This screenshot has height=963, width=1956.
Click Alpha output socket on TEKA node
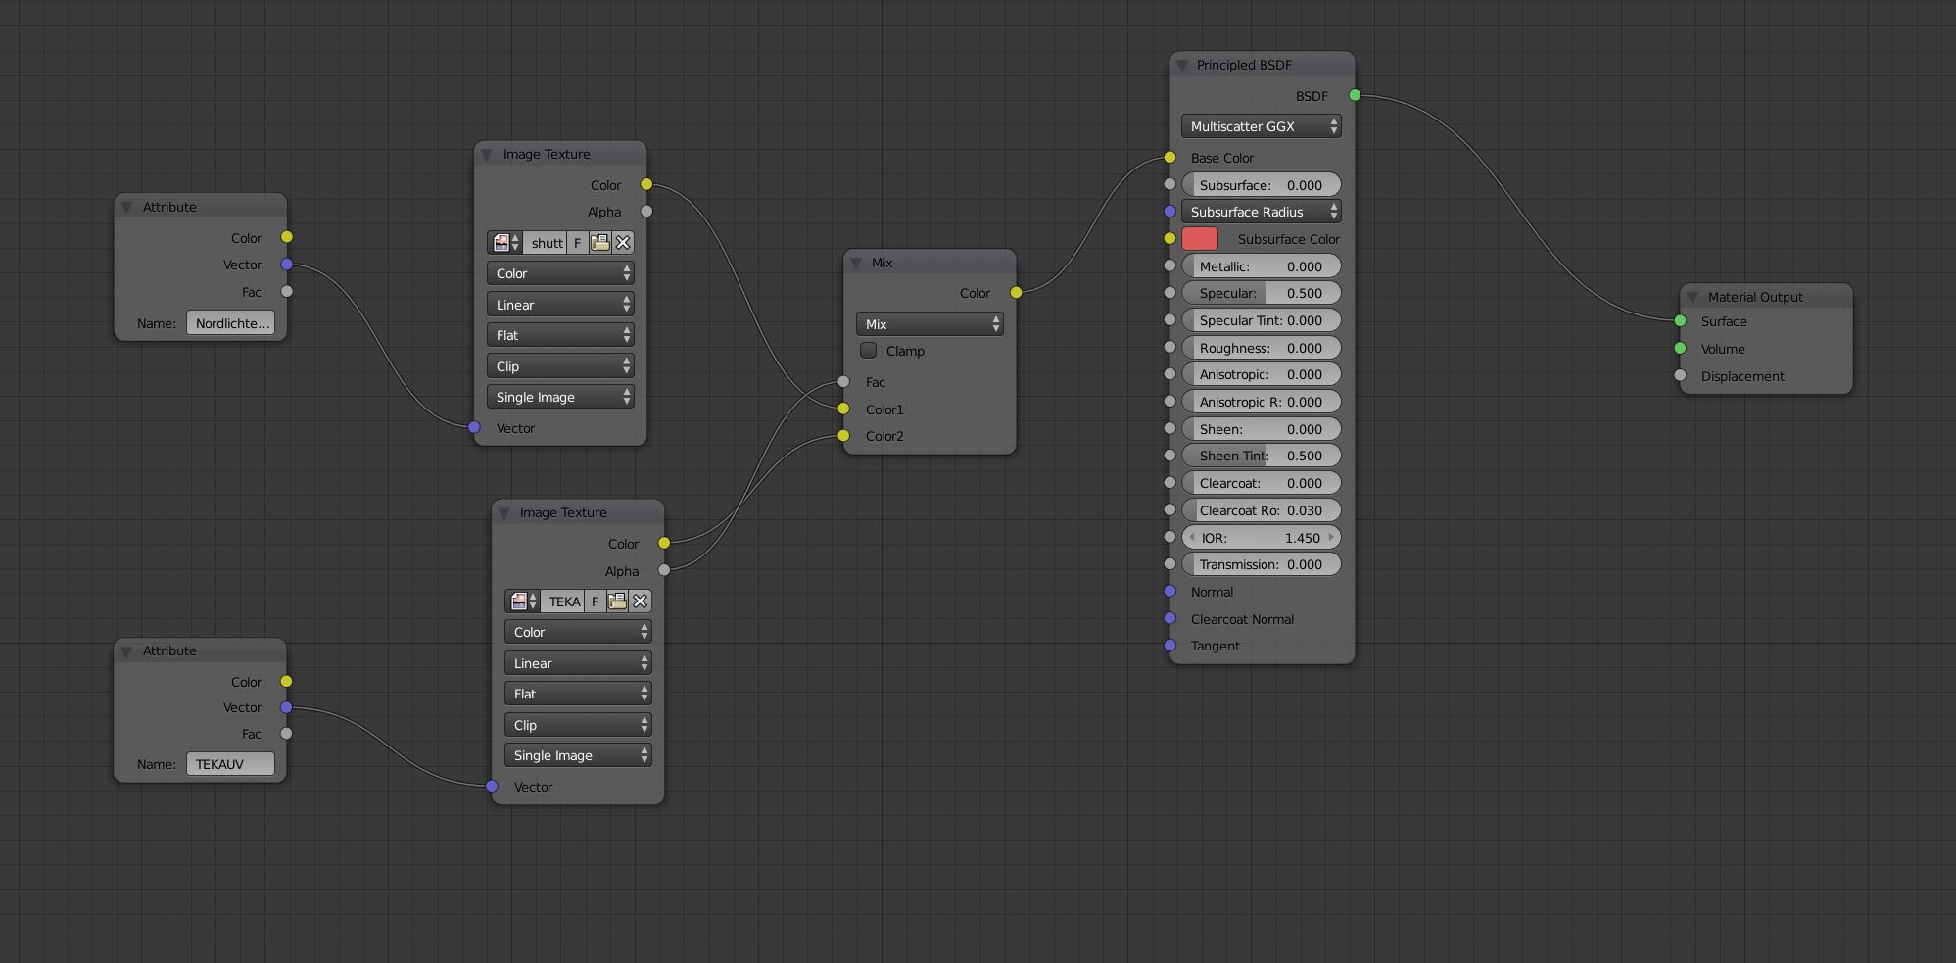tap(664, 569)
